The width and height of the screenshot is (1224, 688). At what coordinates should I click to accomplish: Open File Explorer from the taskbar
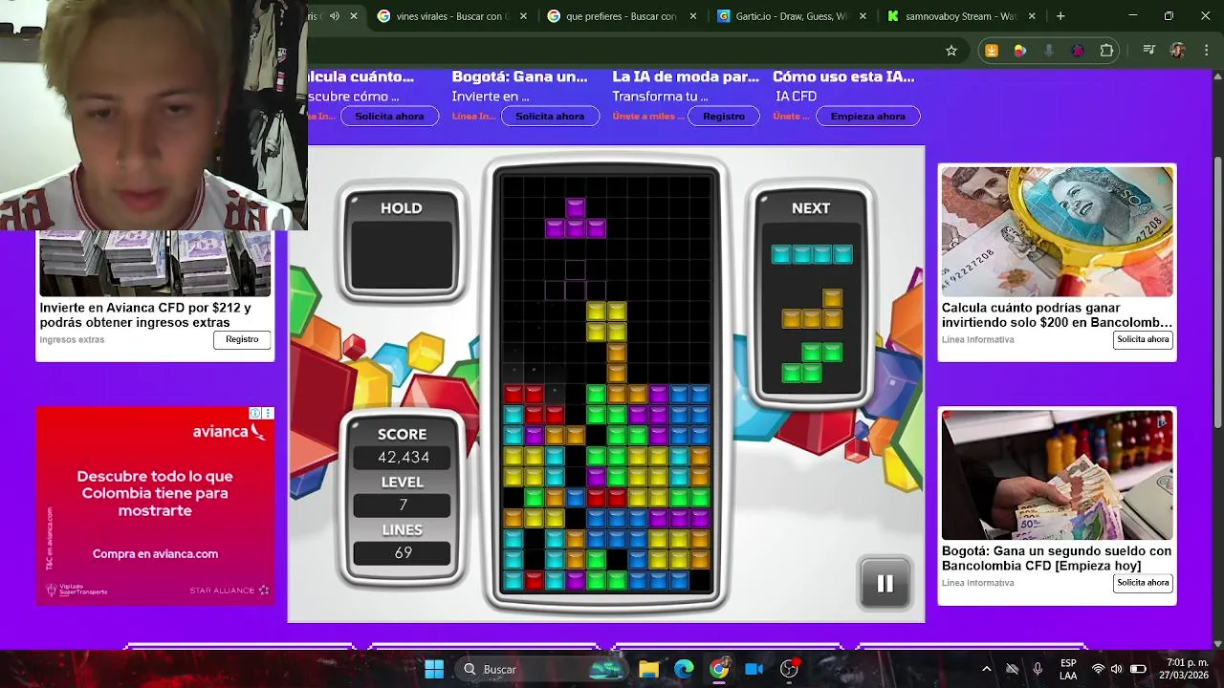[x=648, y=669]
